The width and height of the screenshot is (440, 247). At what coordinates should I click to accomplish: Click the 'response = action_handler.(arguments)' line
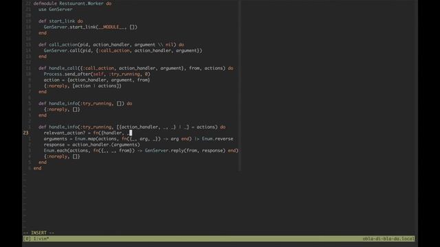pyautogui.click(x=91, y=145)
